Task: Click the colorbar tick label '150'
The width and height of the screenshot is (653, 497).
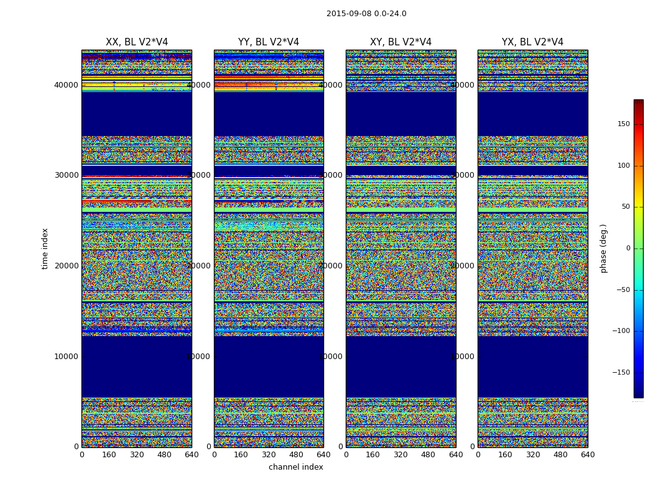Action: (624, 124)
